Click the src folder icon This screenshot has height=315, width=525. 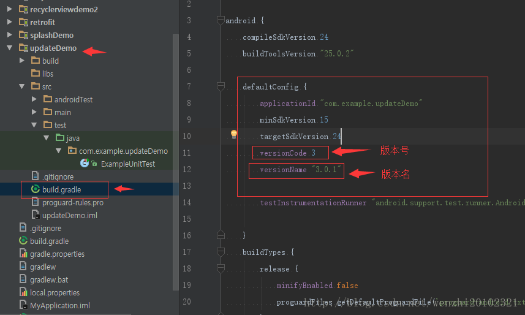click(36, 86)
